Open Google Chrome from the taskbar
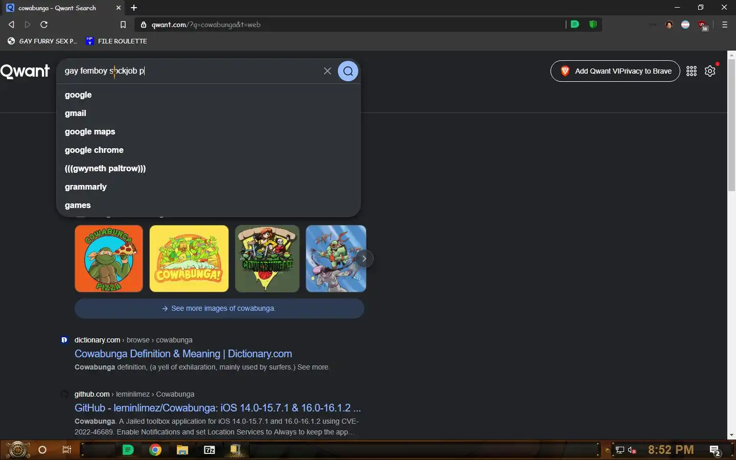736x460 pixels. (155, 450)
